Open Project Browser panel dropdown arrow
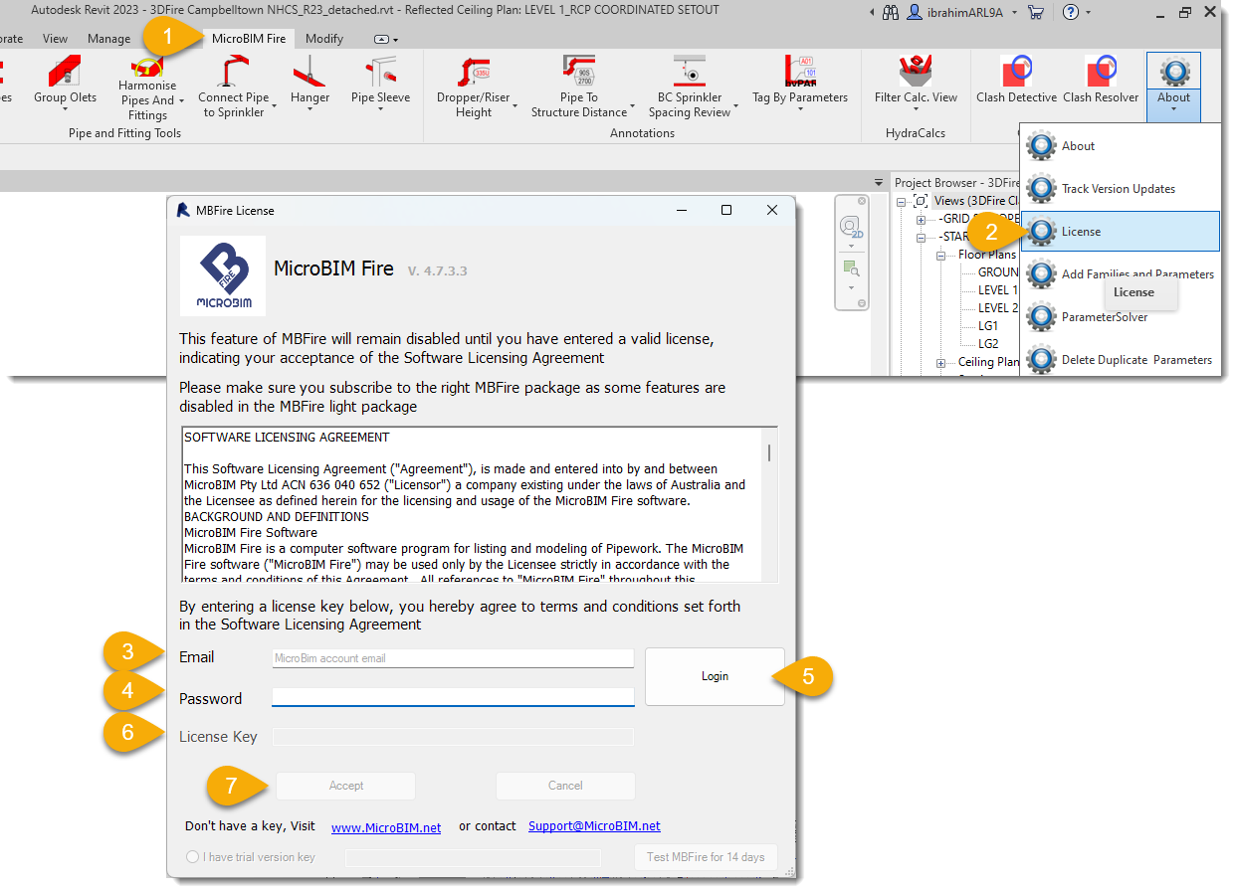The width and height of the screenshot is (1236, 893). [878, 183]
